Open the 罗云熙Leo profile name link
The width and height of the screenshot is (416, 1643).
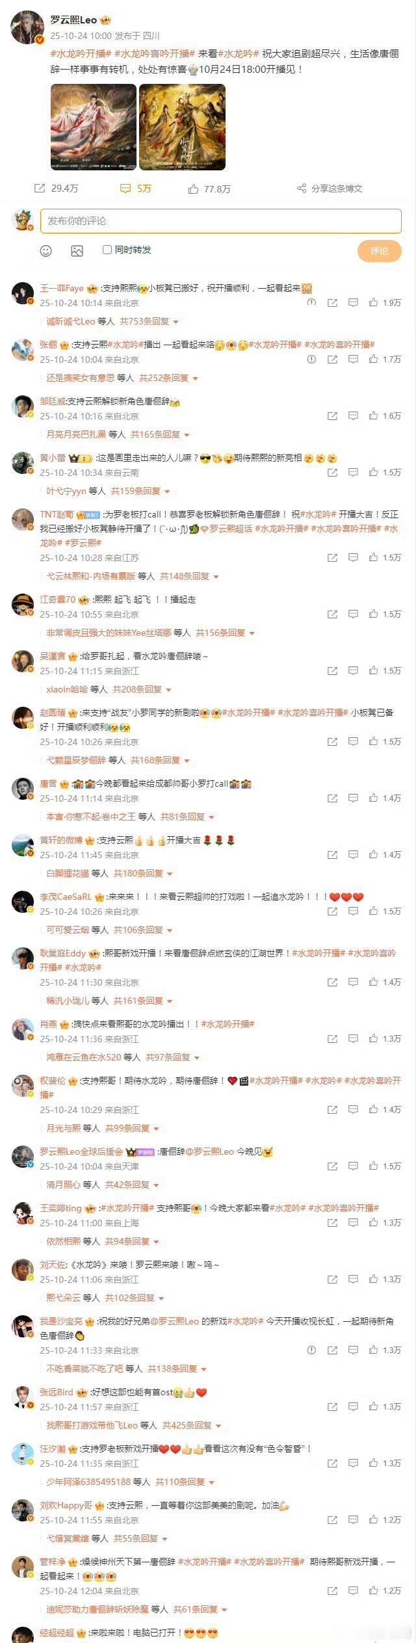point(73,20)
